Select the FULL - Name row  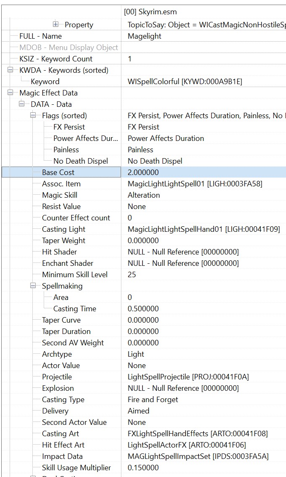(x=144, y=36)
